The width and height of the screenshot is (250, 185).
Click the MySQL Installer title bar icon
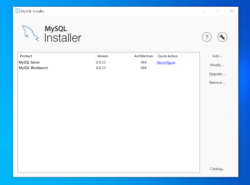tap(17, 11)
